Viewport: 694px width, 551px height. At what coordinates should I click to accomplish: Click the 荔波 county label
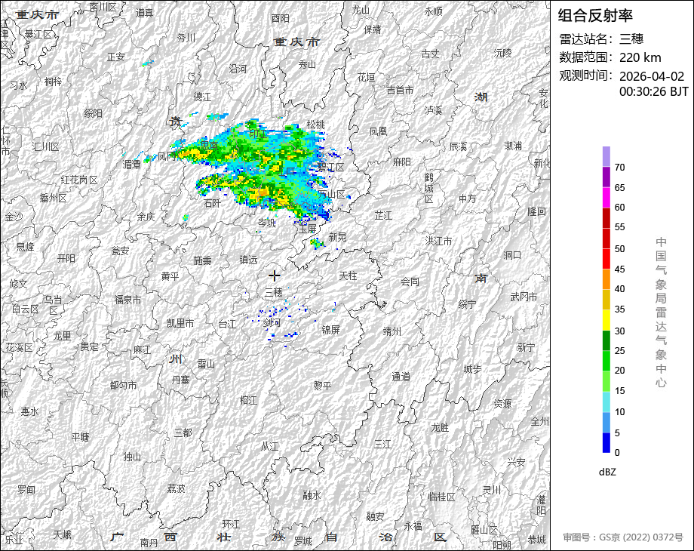tap(176, 488)
